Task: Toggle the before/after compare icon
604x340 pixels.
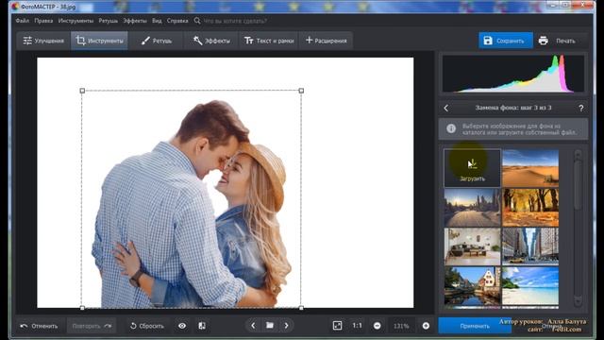Action: click(x=202, y=326)
